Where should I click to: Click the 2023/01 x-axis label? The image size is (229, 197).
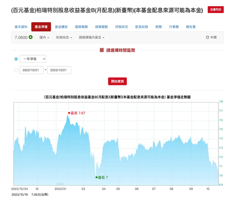(x=60, y=189)
